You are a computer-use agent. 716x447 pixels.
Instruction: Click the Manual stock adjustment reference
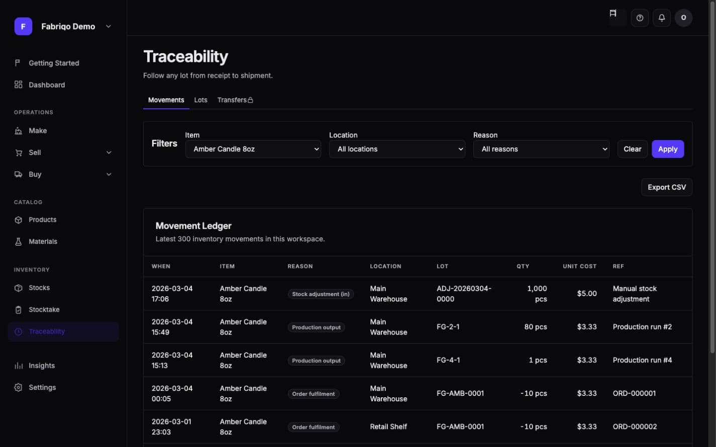click(635, 293)
